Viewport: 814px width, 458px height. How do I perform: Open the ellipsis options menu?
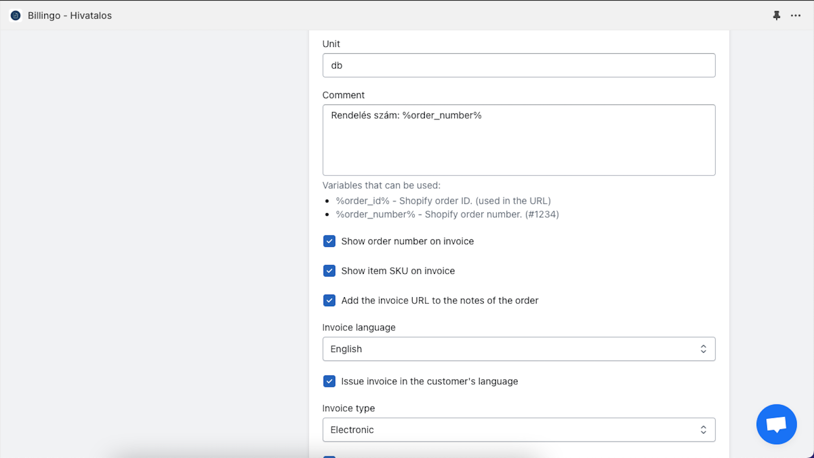795,15
